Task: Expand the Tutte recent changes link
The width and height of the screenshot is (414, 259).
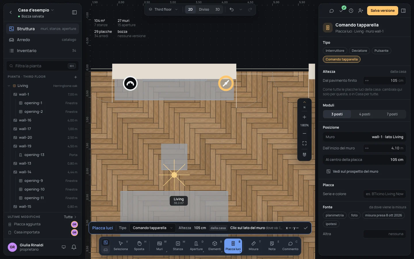Action: [x=70, y=217]
